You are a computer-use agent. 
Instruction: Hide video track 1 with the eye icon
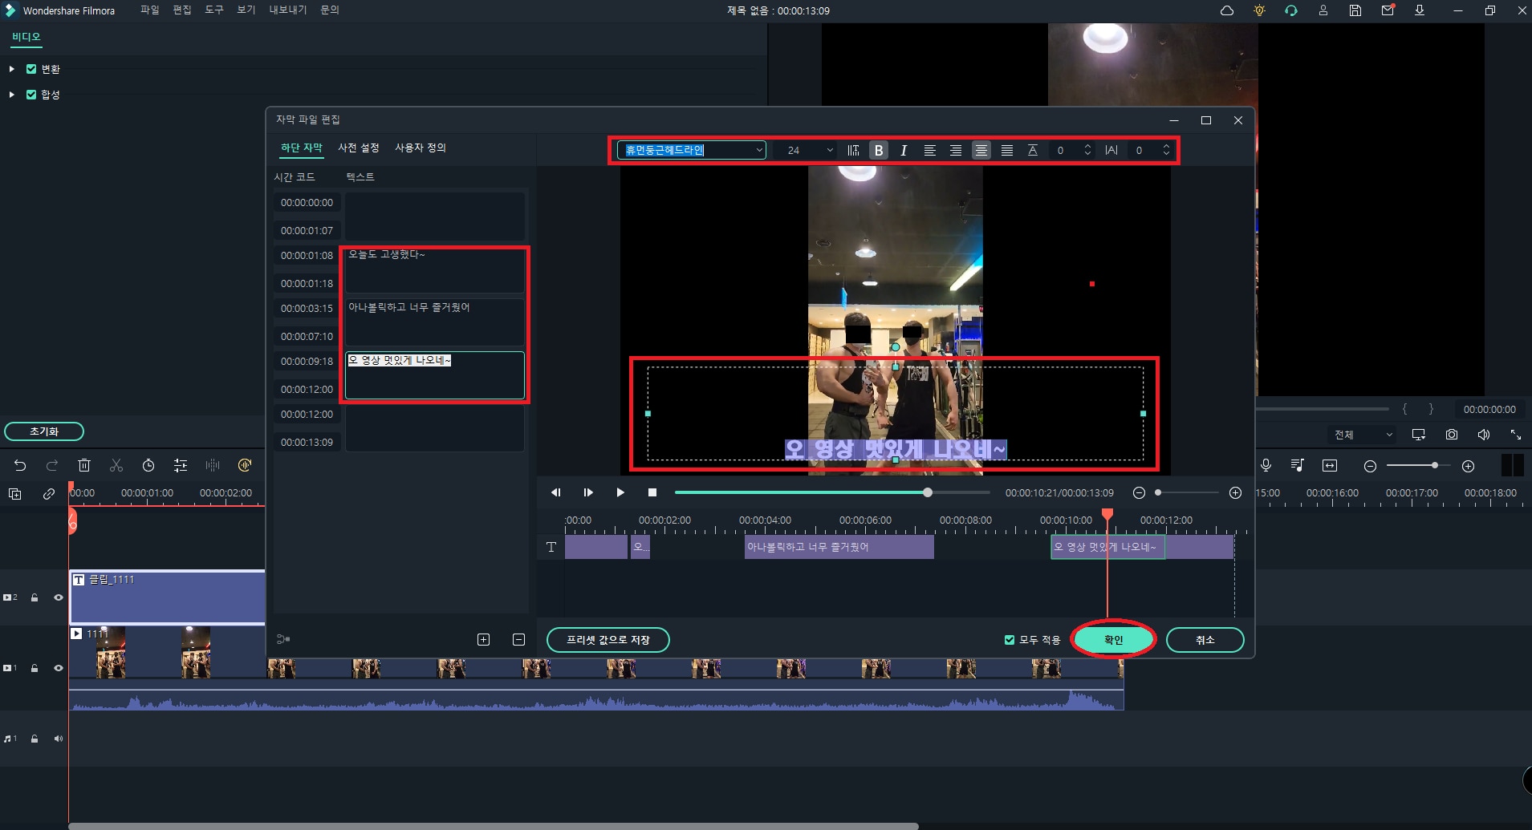(x=58, y=668)
